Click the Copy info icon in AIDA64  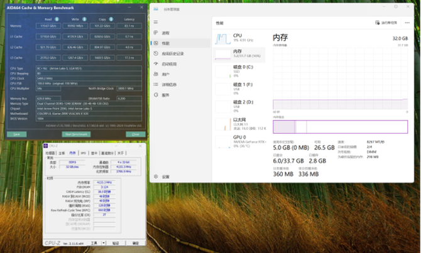pyautogui.click(x=111, y=19)
